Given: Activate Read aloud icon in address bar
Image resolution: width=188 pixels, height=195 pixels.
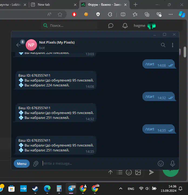Looking at the screenshot, I should click(49, 14).
